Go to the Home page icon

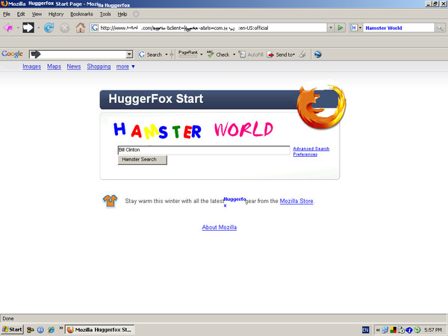click(x=81, y=28)
